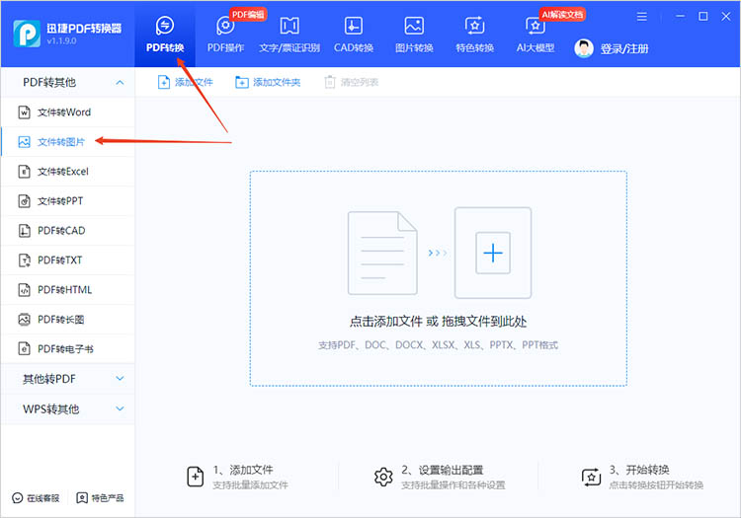This screenshot has height=518, width=741.
Task: Open the 特色转换 feature tab
Action: click(474, 34)
